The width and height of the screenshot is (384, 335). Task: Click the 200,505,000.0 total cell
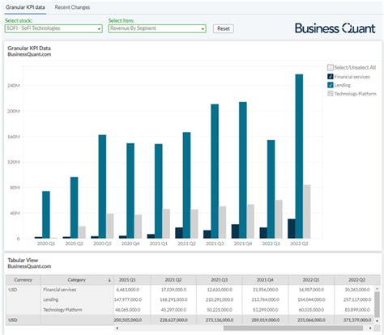point(128,320)
